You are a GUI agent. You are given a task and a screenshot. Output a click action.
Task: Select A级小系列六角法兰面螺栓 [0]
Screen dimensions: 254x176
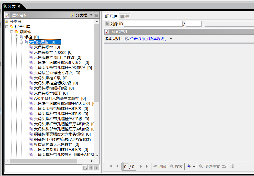pyautogui.click(x=60, y=98)
